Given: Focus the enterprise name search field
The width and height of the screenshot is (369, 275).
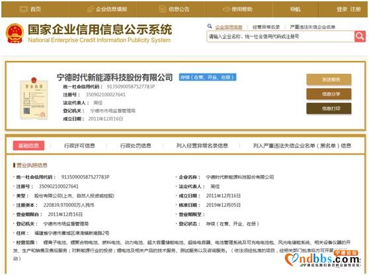Looking at the screenshot, I should [280, 36].
